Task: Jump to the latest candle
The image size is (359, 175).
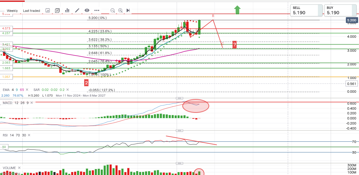Action: [128, 10]
